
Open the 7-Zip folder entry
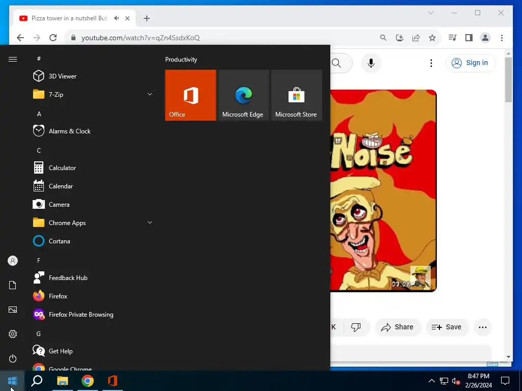pyautogui.click(x=93, y=94)
